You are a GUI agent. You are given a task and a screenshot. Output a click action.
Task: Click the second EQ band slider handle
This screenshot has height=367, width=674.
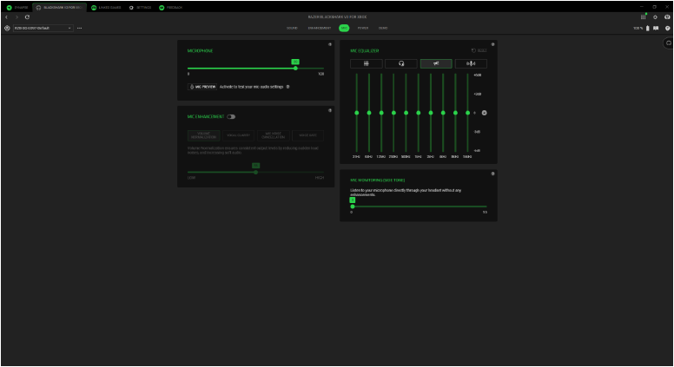369,113
